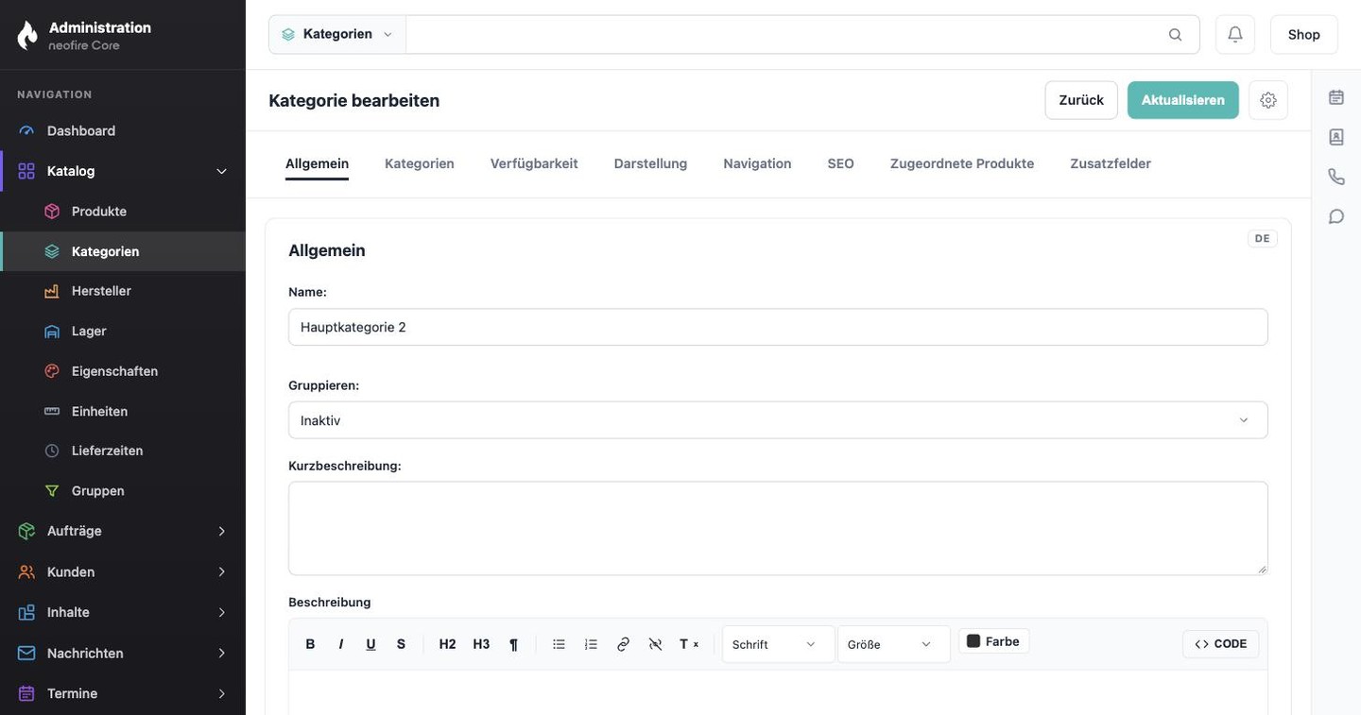Open settings gear next to Aktualisieren
The height and width of the screenshot is (715, 1361).
click(1268, 100)
